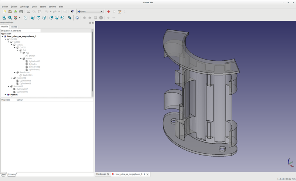Switch to the Vue property tab
Viewport: 296px width, 181px height.
[x=3, y=174]
